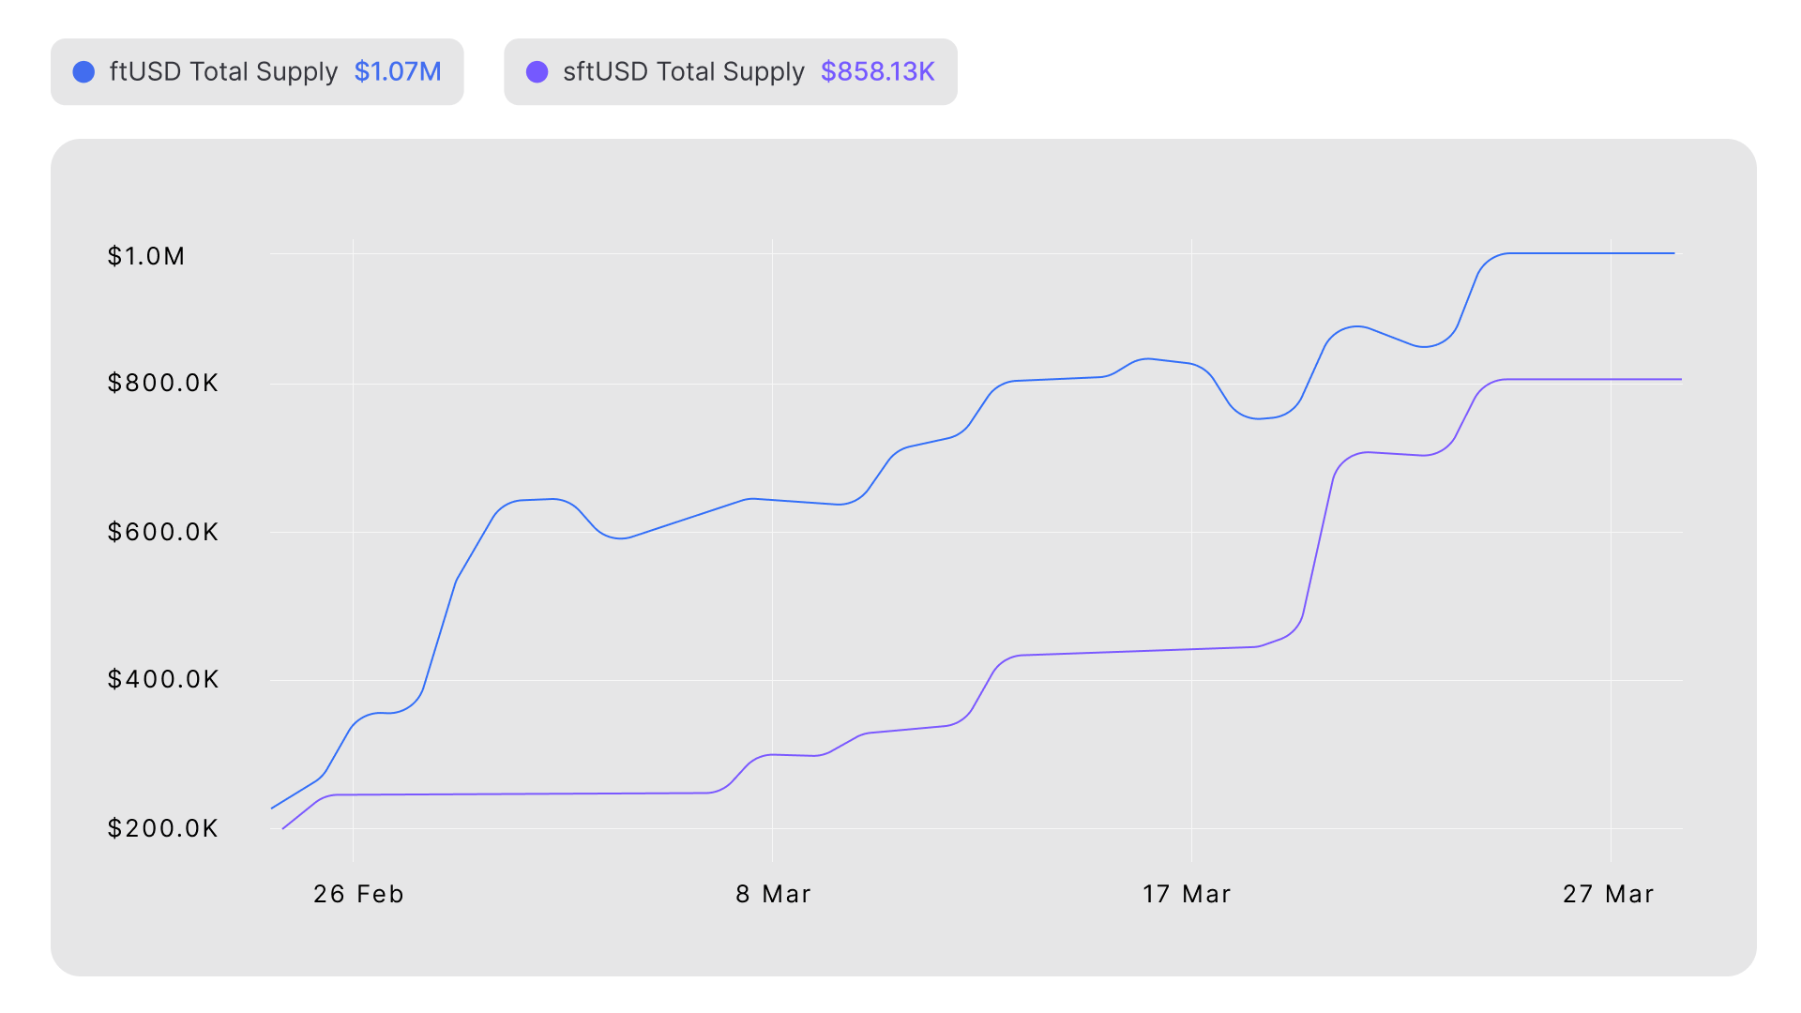Click the 17 Mar x-axis label
Viewport: 1801px width, 1013px height.
(x=1187, y=894)
